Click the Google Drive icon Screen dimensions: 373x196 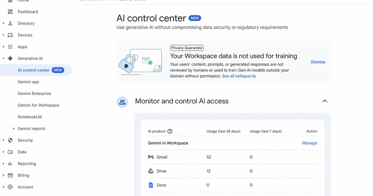click(151, 171)
